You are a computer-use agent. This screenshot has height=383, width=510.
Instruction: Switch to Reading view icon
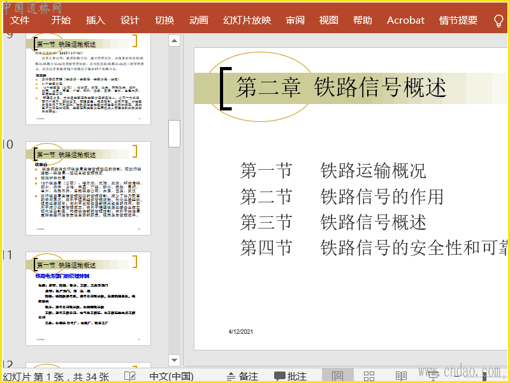coord(402,376)
